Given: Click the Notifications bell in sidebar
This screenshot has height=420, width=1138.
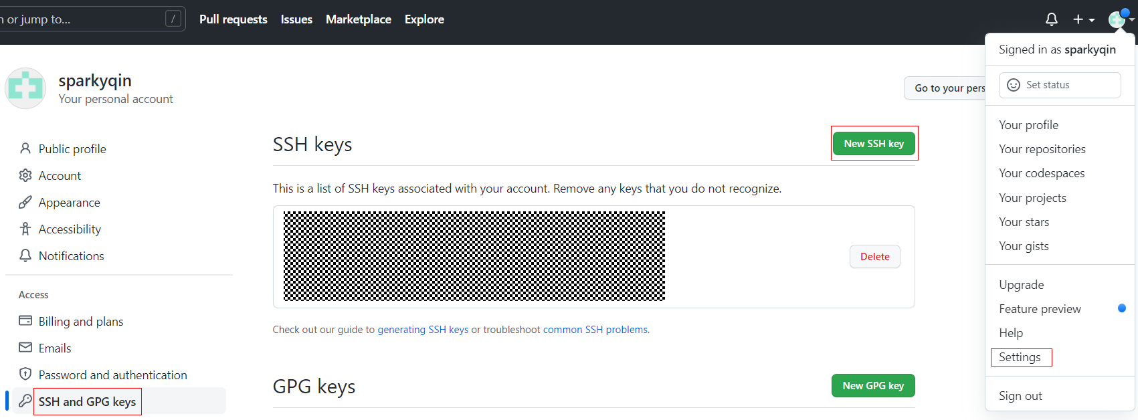Looking at the screenshot, I should pyautogui.click(x=25, y=255).
